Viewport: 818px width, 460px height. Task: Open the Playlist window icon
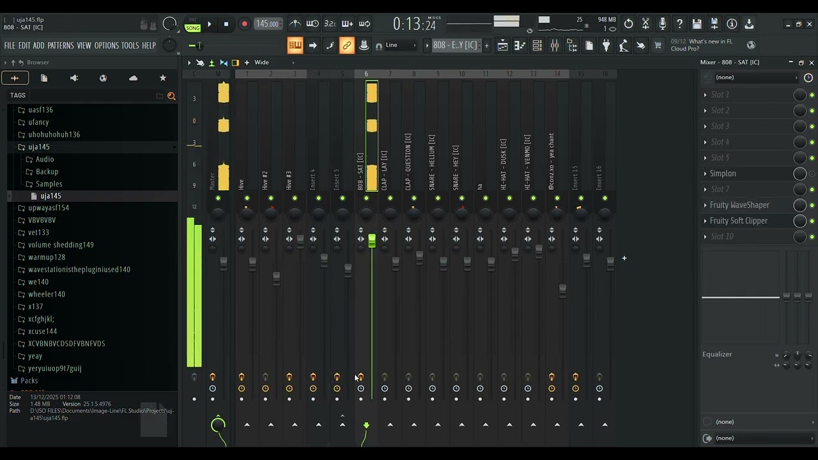click(503, 45)
